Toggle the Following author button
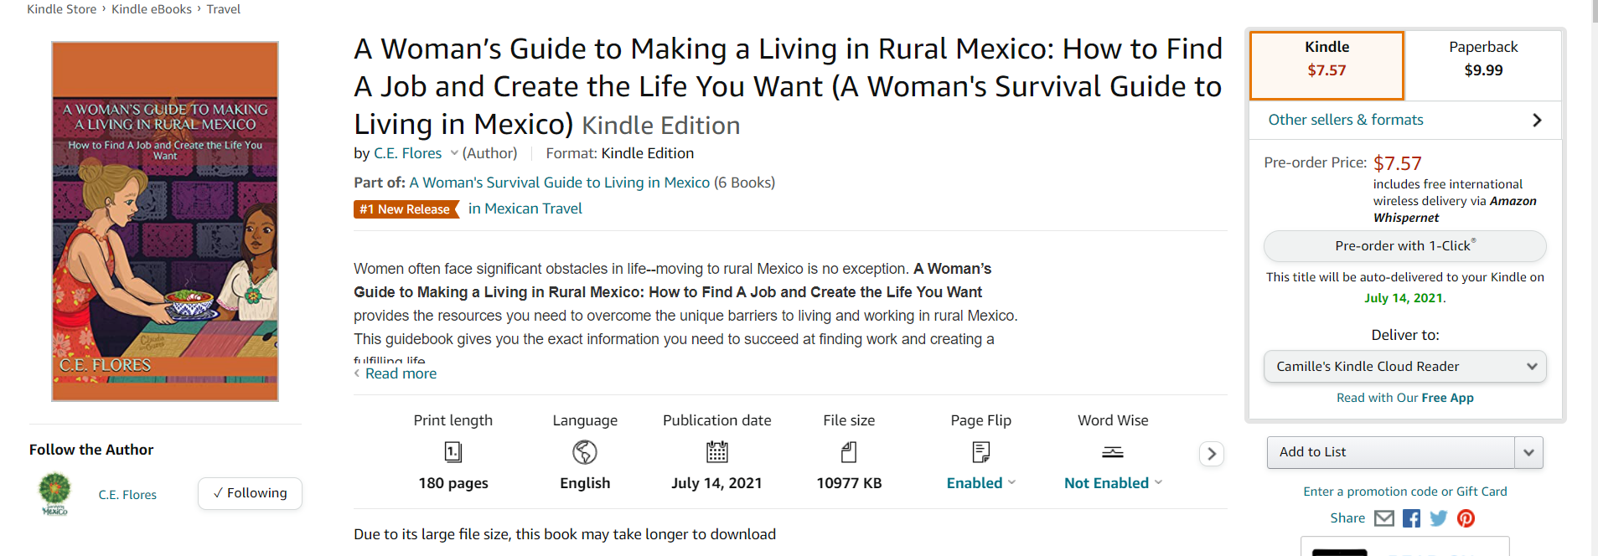The width and height of the screenshot is (1598, 556). 250,493
